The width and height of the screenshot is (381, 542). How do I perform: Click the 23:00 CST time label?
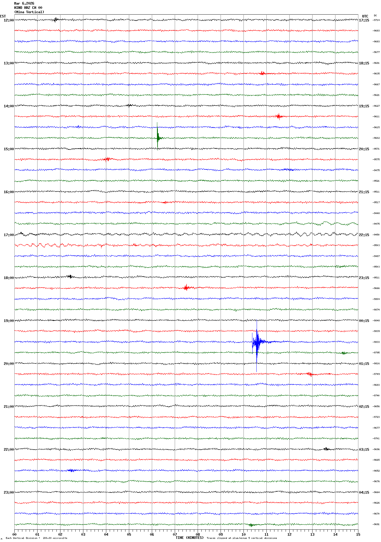tap(9, 492)
